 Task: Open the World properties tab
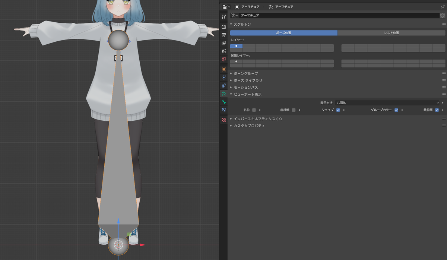click(223, 59)
